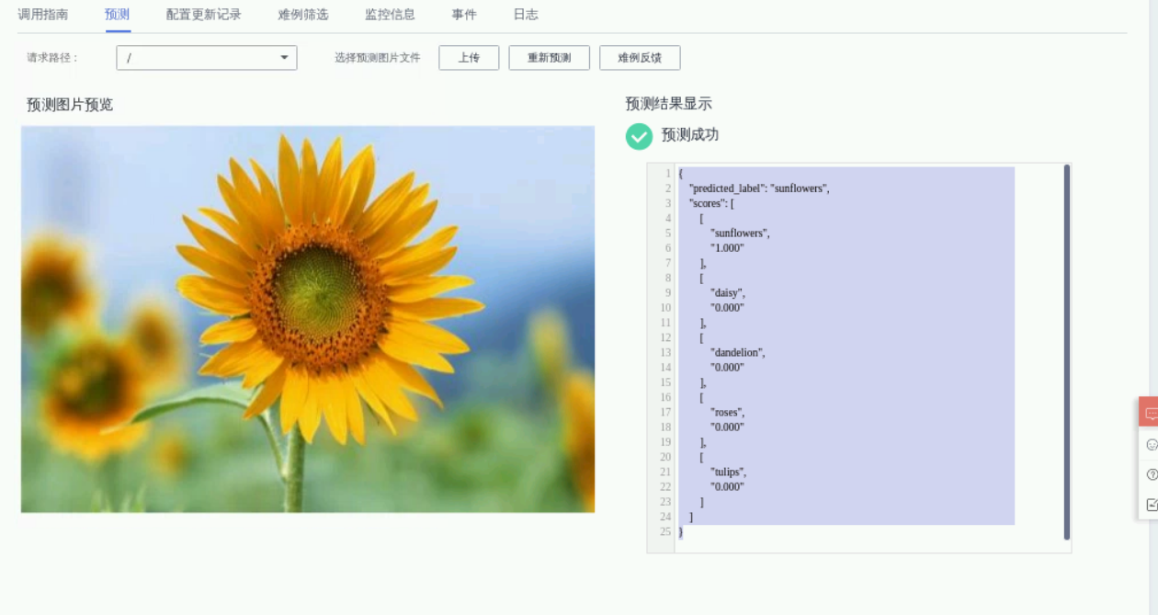Click the "tulips" label in JSON
Image resolution: width=1158 pixels, height=615 pixels.
coord(728,472)
